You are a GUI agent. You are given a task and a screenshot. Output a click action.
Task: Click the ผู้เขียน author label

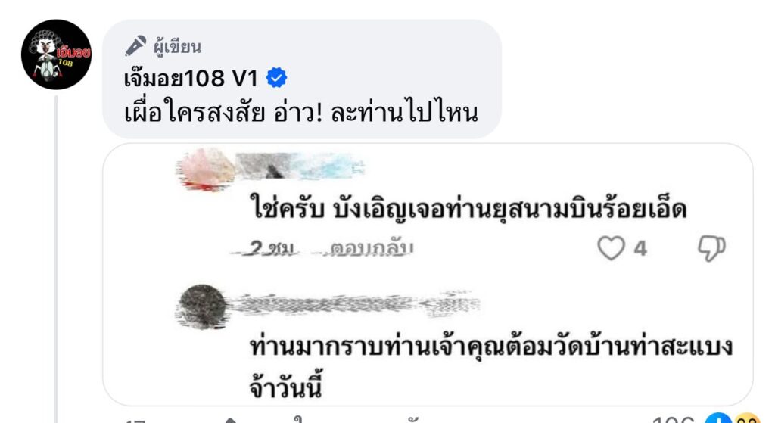177,47
